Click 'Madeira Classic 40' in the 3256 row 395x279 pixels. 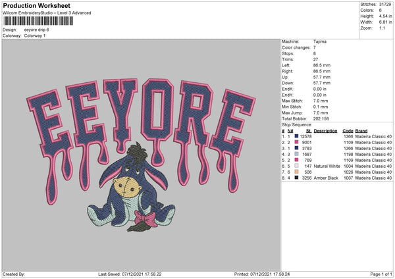click(x=373, y=178)
